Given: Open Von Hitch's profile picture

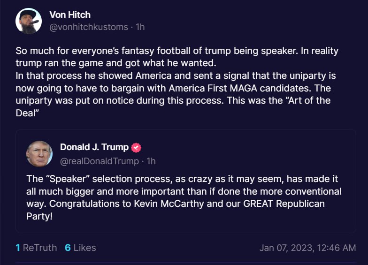Looking at the screenshot, I should point(29,21).
